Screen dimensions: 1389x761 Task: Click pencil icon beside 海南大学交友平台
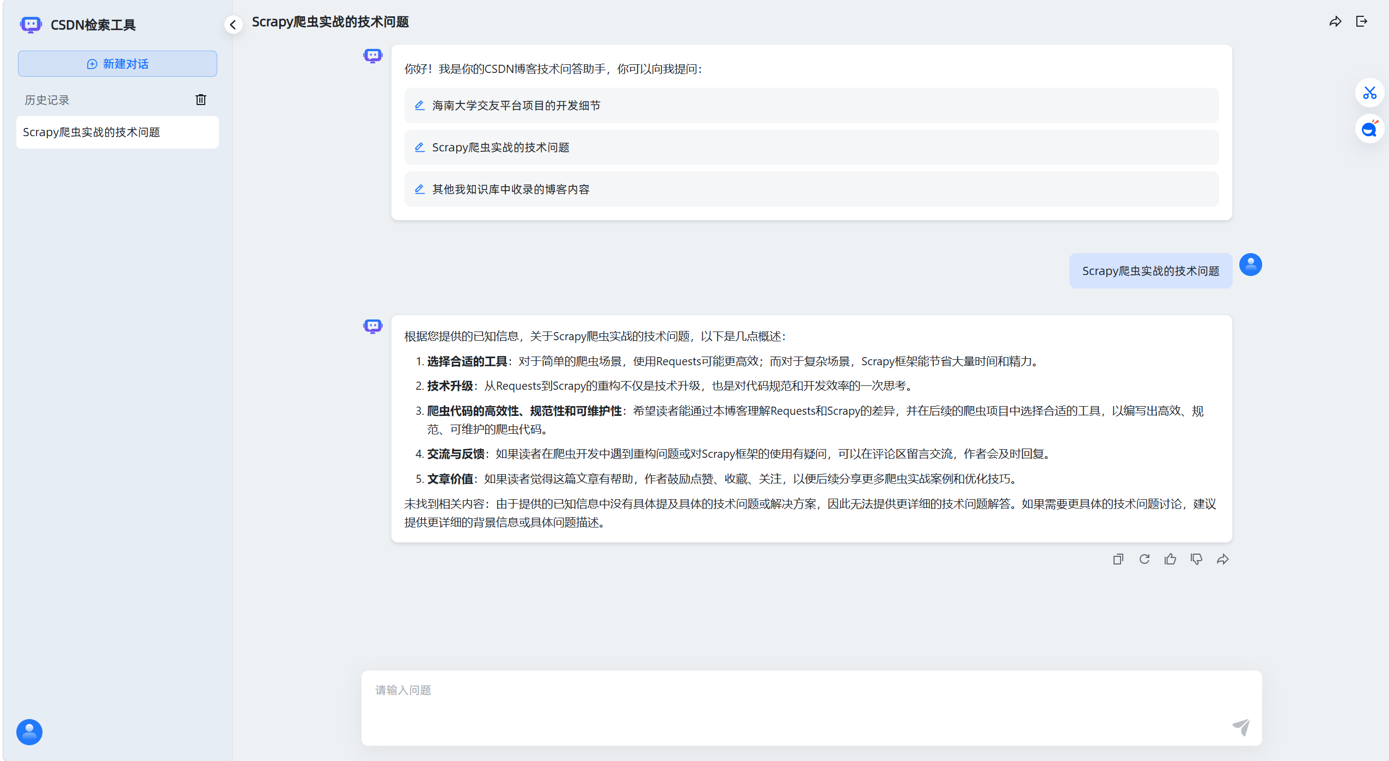pyautogui.click(x=419, y=105)
